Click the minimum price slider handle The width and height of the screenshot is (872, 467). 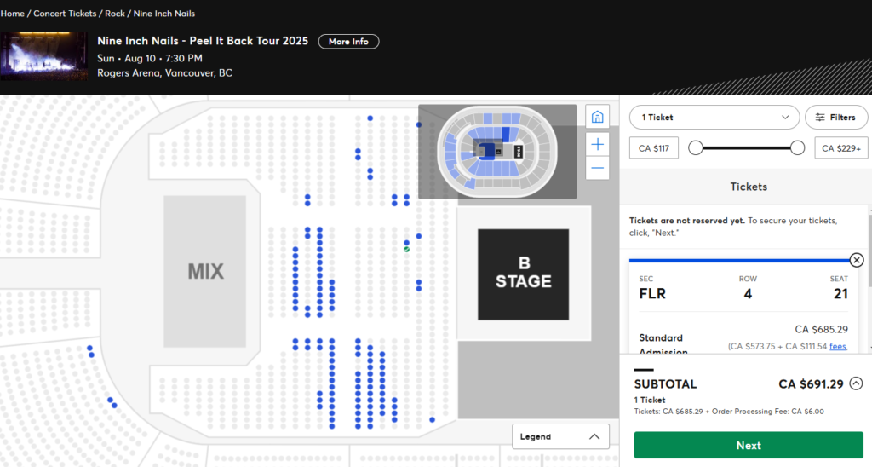[x=696, y=148]
